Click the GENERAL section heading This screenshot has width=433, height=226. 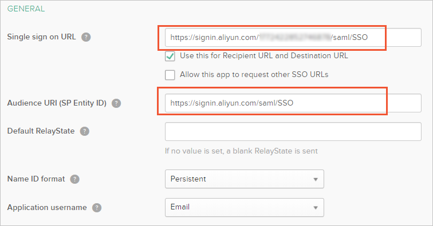click(26, 9)
